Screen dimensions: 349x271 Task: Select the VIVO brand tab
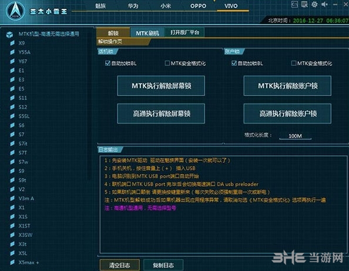tap(231, 6)
